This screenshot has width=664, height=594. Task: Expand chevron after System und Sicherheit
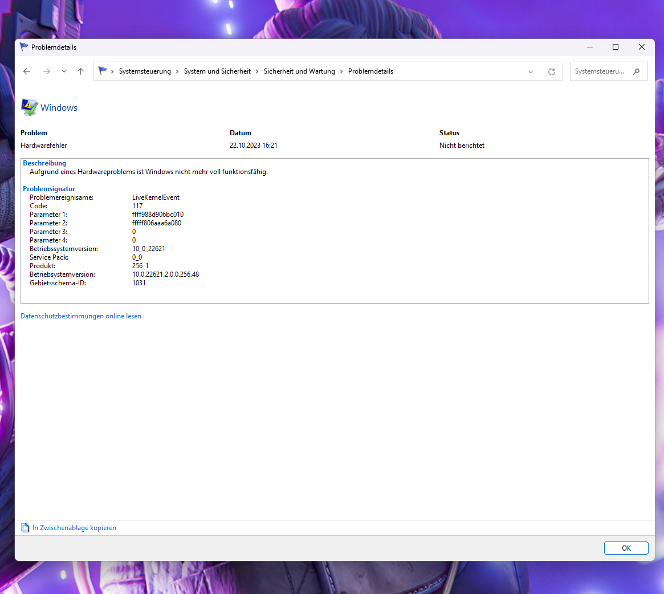(x=257, y=72)
